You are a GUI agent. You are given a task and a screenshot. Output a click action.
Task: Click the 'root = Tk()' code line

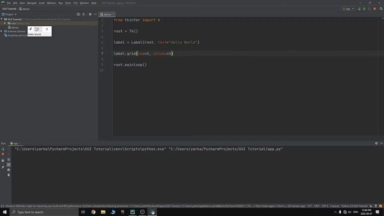click(x=125, y=31)
